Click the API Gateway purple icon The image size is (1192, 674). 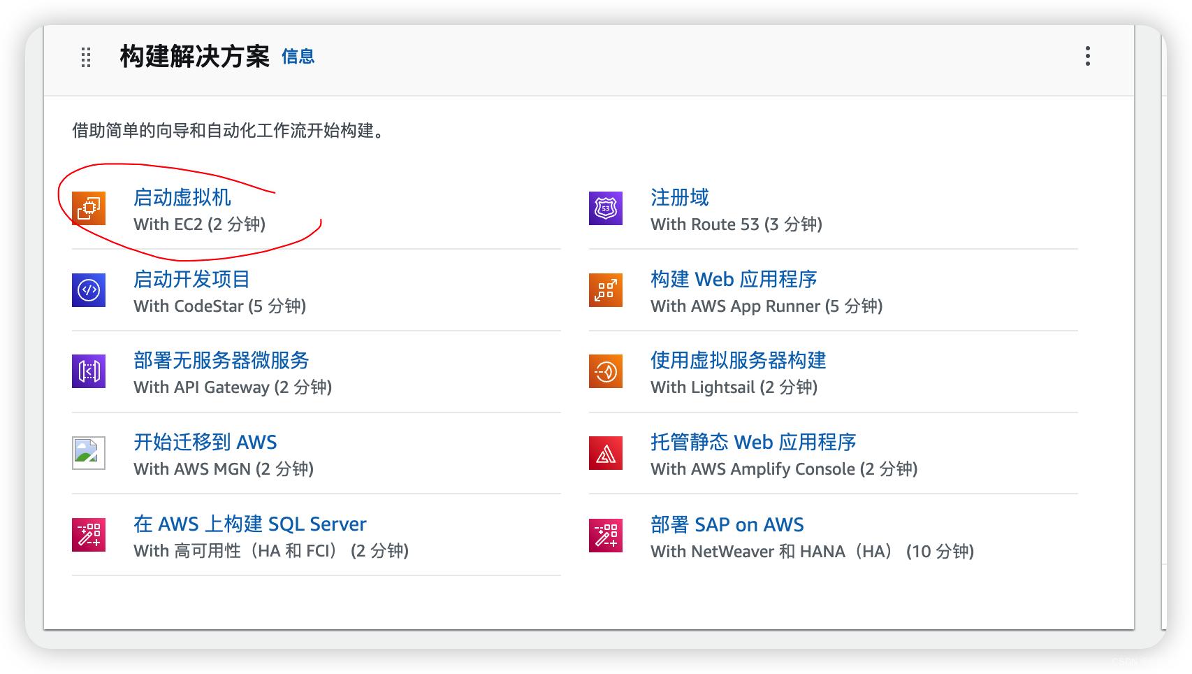tap(89, 371)
